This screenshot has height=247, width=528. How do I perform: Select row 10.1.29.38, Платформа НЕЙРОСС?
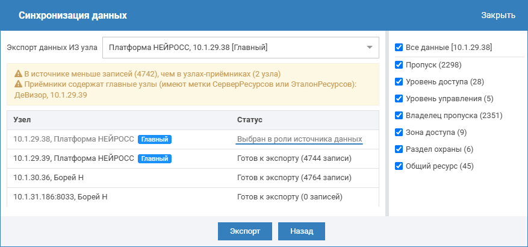pyautogui.click(x=193, y=140)
